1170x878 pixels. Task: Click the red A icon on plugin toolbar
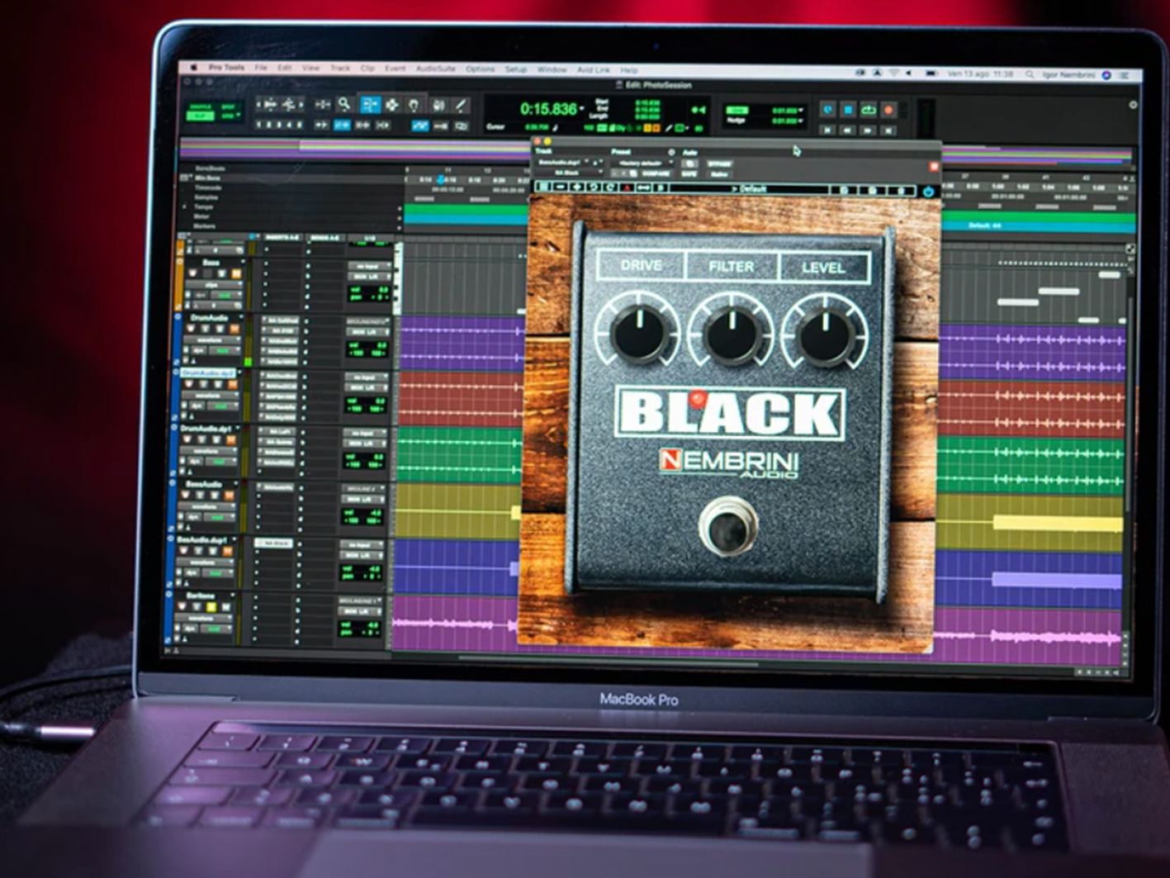click(x=626, y=188)
